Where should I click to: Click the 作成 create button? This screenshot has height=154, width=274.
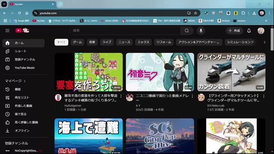pos(234,31)
